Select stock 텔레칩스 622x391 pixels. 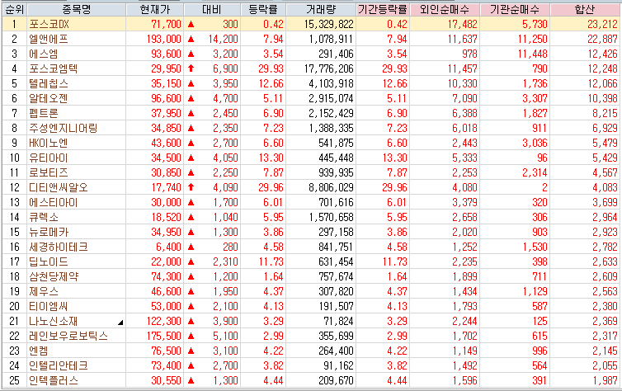point(49,83)
